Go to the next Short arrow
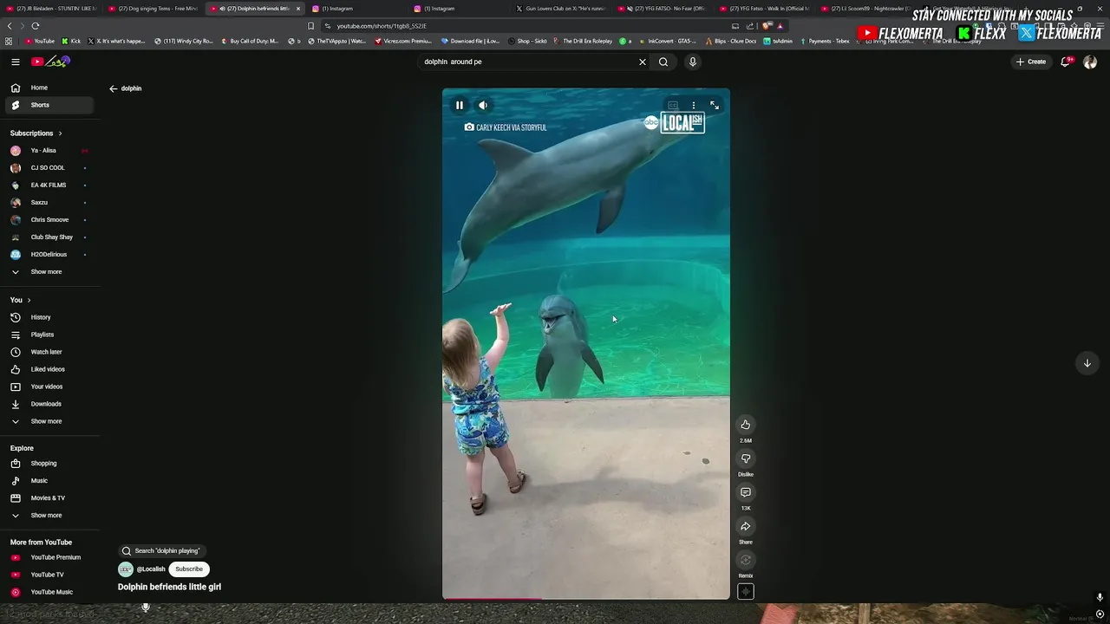The height and width of the screenshot is (624, 1110). (1087, 363)
